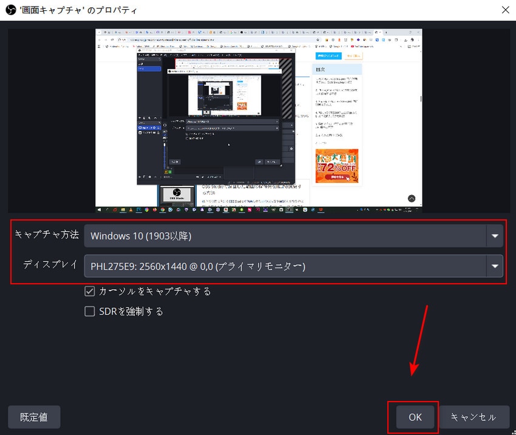Click the ディスプレイ label text

pyautogui.click(x=50, y=264)
